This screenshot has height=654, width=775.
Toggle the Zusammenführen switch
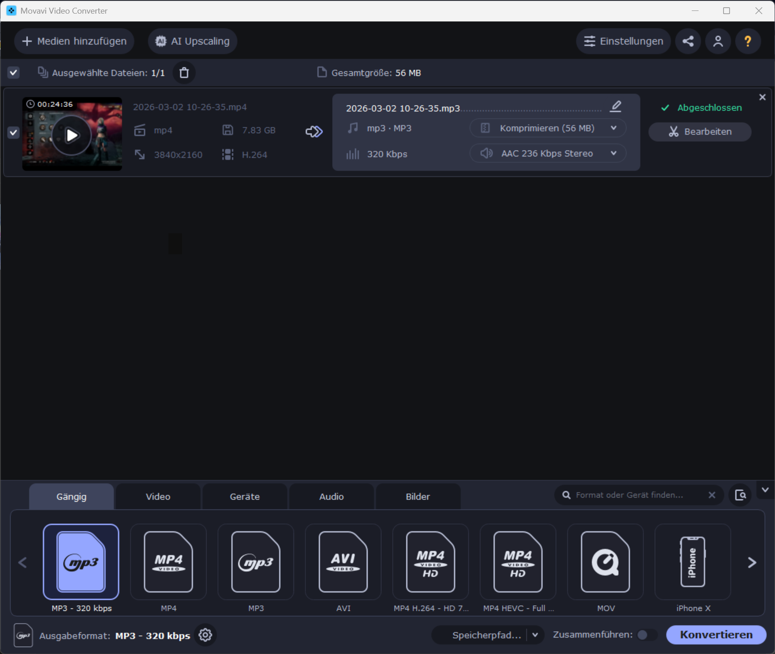(x=647, y=635)
